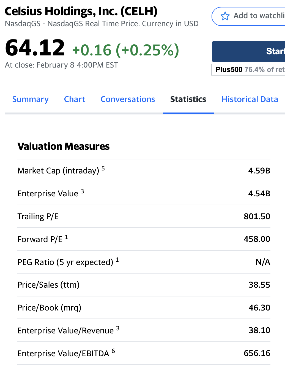
Task: Click the Forward P/E label
Action: click(40, 239)
